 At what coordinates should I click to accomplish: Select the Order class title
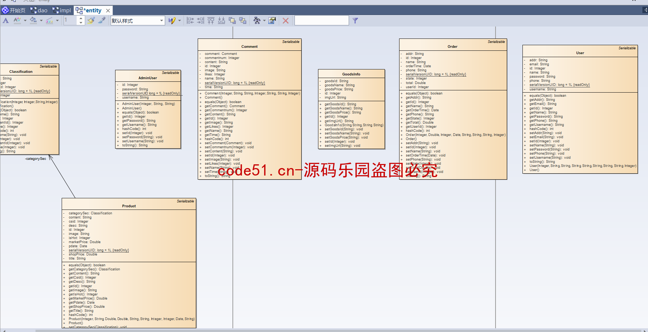(x=453, y=47)
